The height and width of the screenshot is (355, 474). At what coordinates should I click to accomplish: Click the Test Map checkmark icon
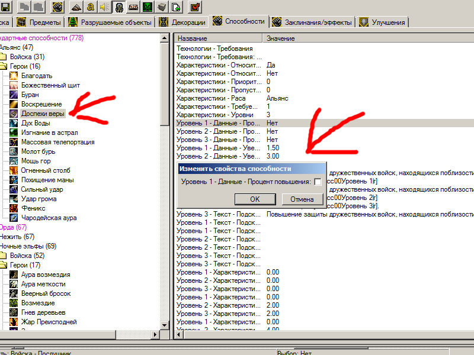click(195, 7)
